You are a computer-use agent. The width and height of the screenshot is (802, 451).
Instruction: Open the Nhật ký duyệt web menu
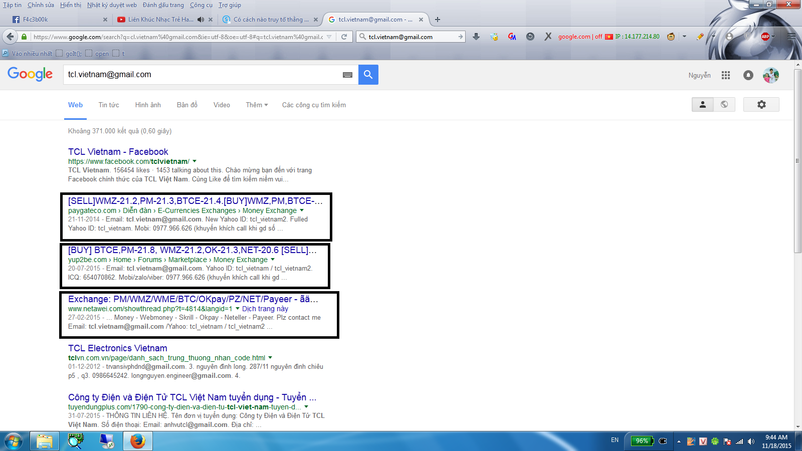112,5
